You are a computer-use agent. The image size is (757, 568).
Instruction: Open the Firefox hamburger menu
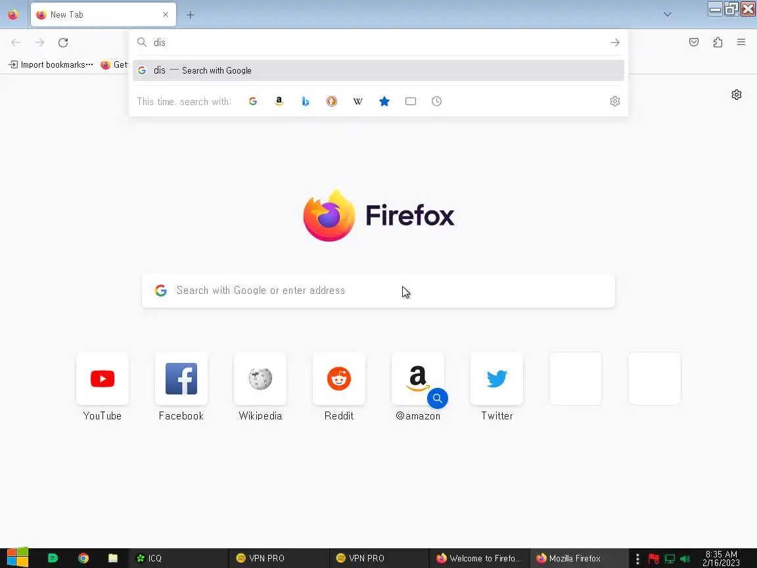741,43
